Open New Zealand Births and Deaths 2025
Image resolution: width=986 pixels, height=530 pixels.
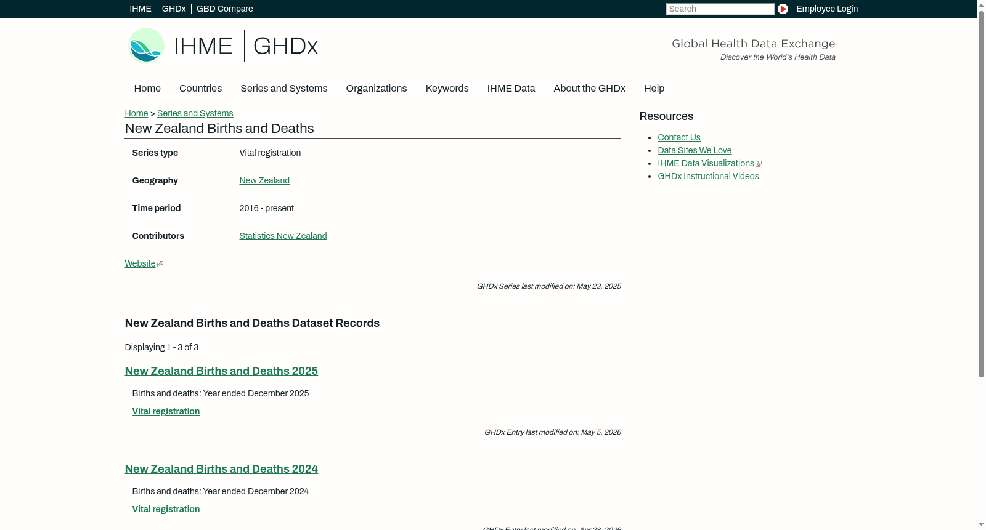click(221, 371)
